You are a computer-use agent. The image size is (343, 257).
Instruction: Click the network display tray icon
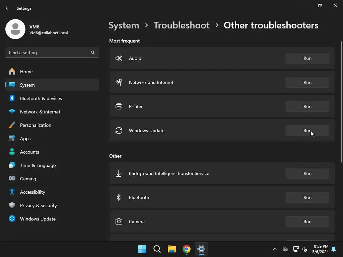coord(296,249)
